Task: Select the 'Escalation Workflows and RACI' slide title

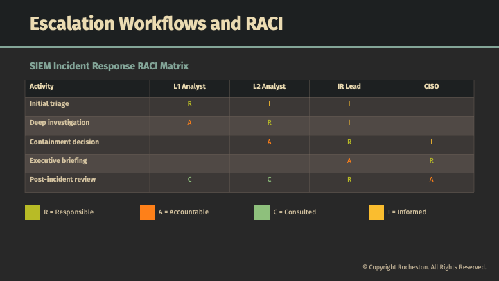Action: coord(156,24)
